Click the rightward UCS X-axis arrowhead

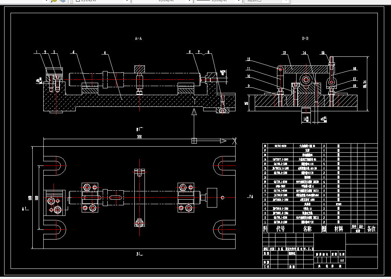pyautogui.click(x=224, y=141)
